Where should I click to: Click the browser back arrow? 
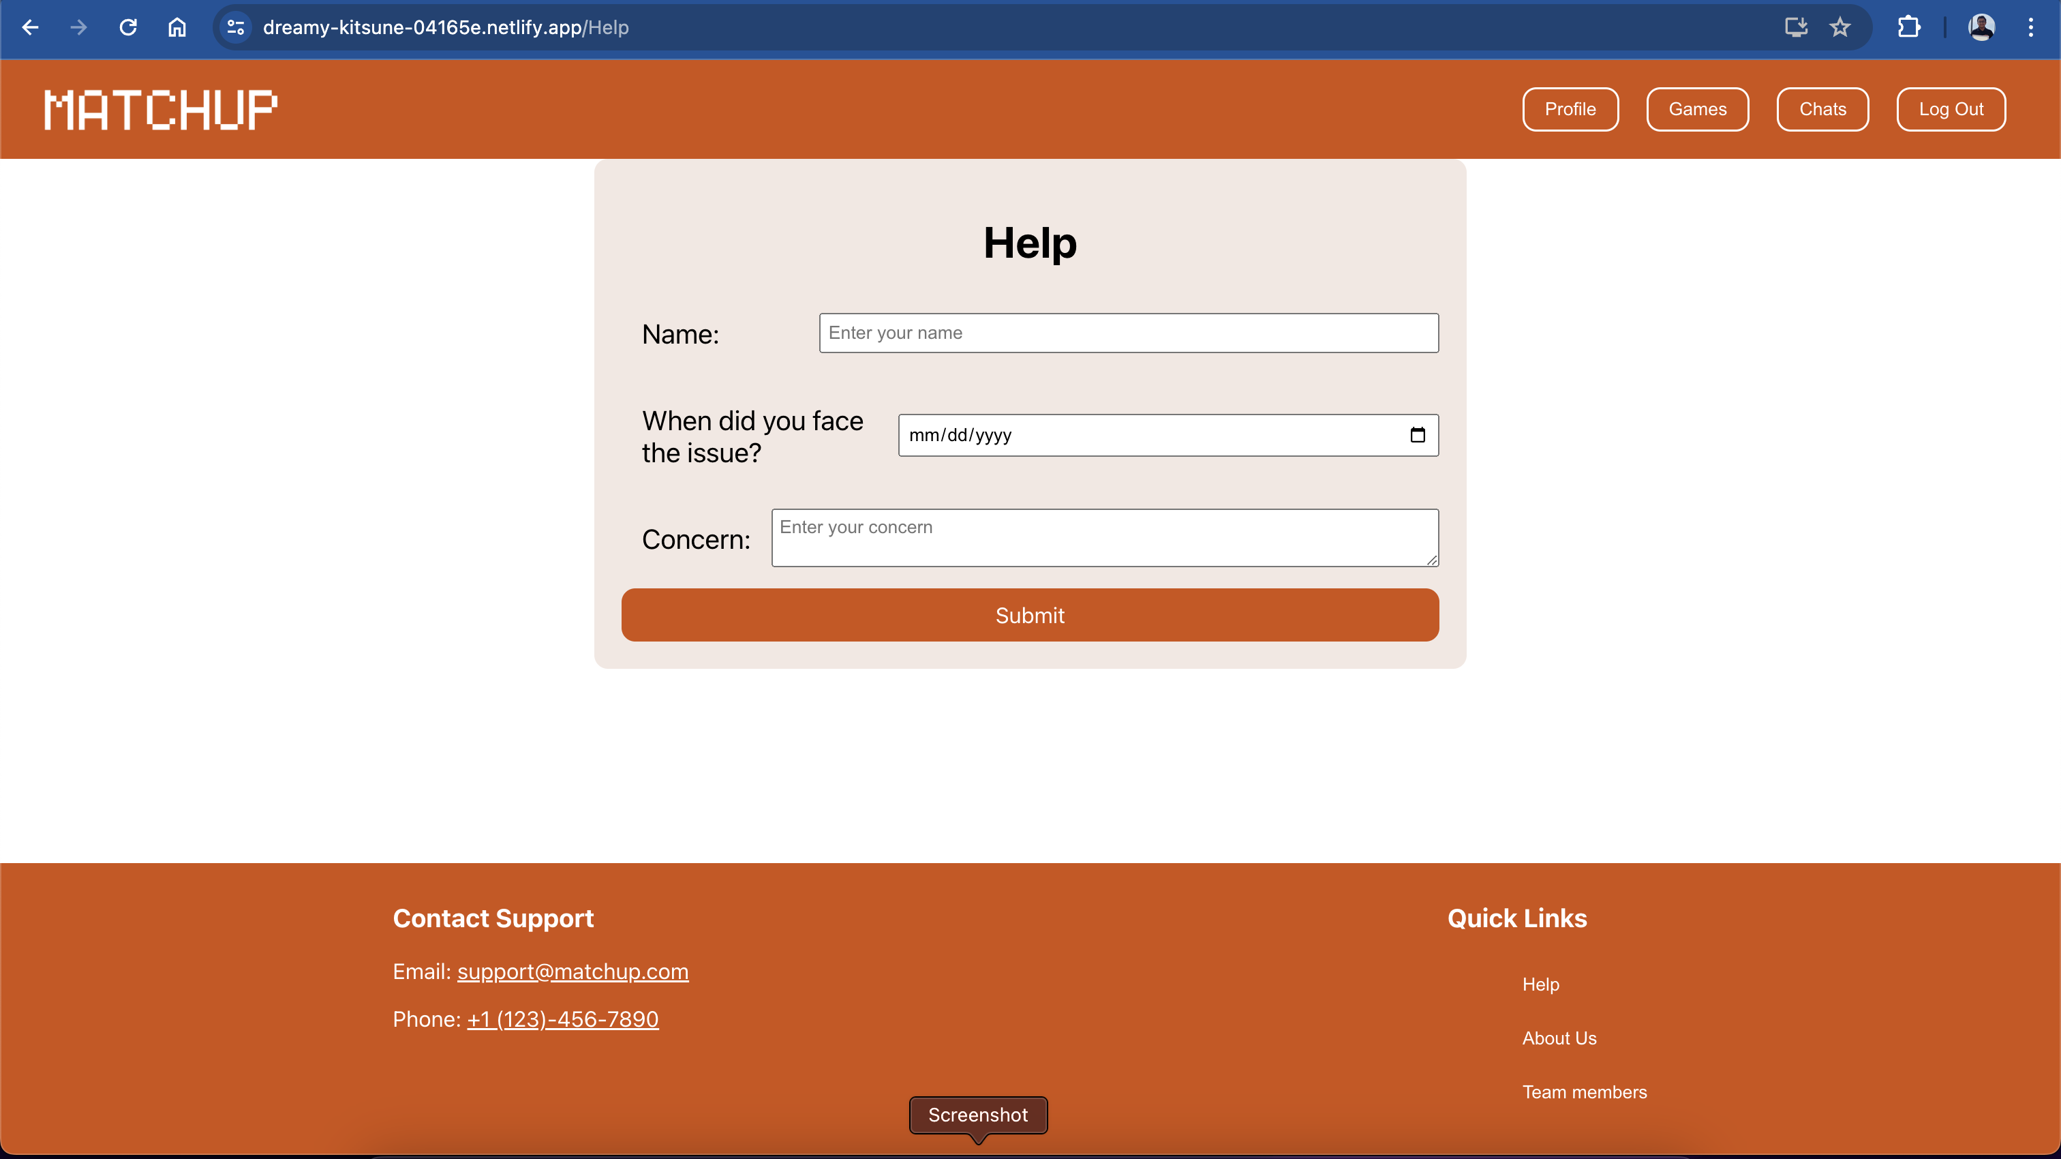point(31,27)
